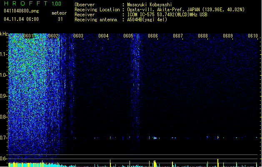Viewport: 262px width, 167px height.
Task: Click the date stamp 04.11.04 06:00
Action: tap(21, 19)
